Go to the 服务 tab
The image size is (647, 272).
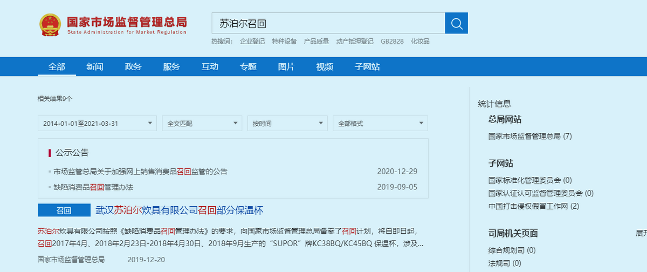coord(171,67)
